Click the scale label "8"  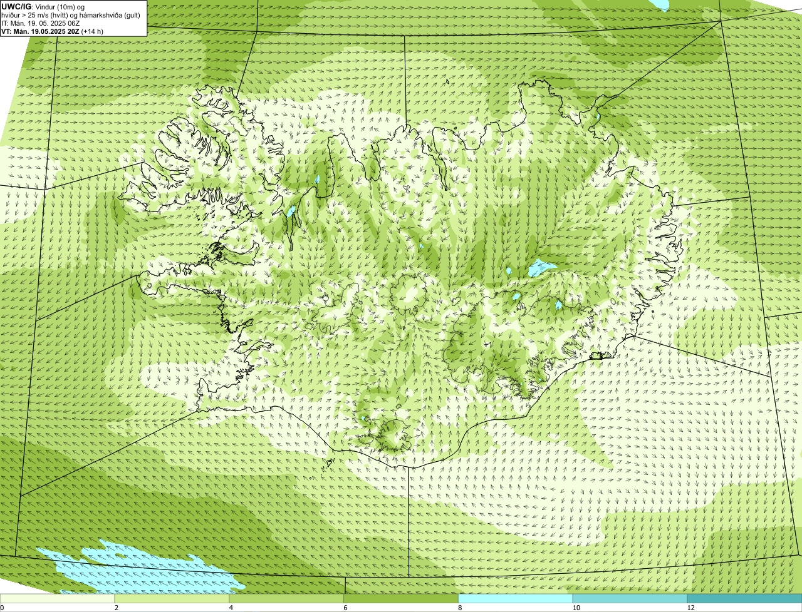pyautogui.click(x=460, y=608)
